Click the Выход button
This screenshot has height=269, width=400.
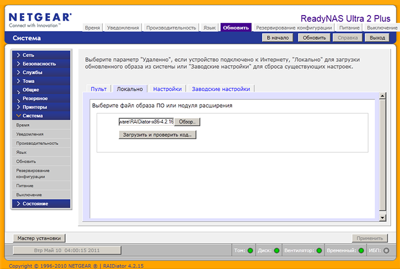pyautogui.click(x=377, y=38)
